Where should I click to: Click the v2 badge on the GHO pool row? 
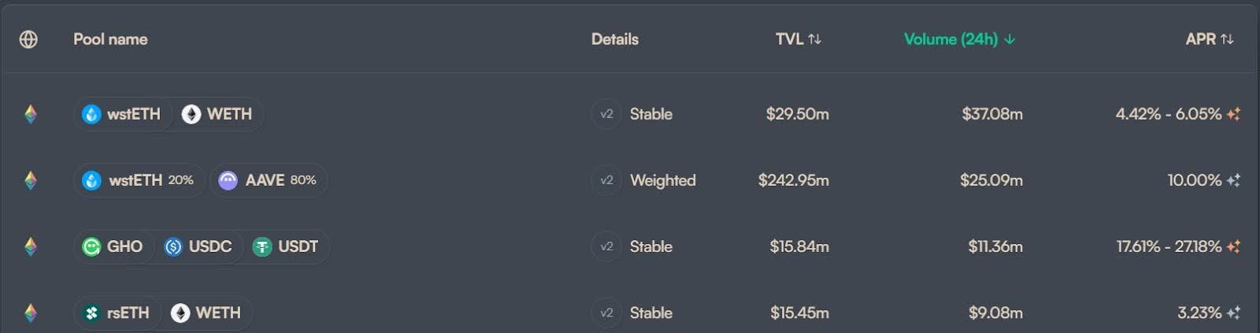click(x=606, y=246)
